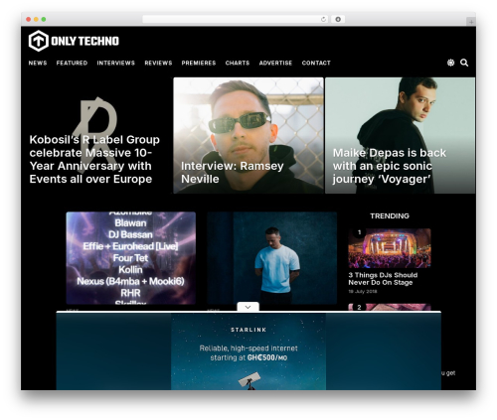Maximize window with green button
This screenshot has width=497, height=420.
point(44,20)
